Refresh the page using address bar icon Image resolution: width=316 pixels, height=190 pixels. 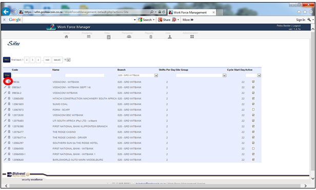coord(164,12)
